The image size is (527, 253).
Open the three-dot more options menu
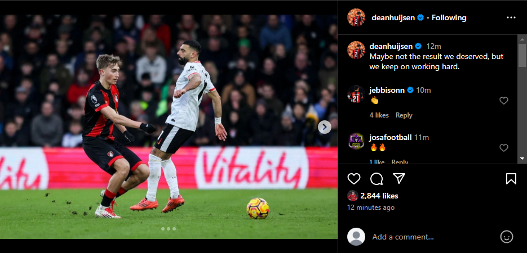click(x=511, y=17)
